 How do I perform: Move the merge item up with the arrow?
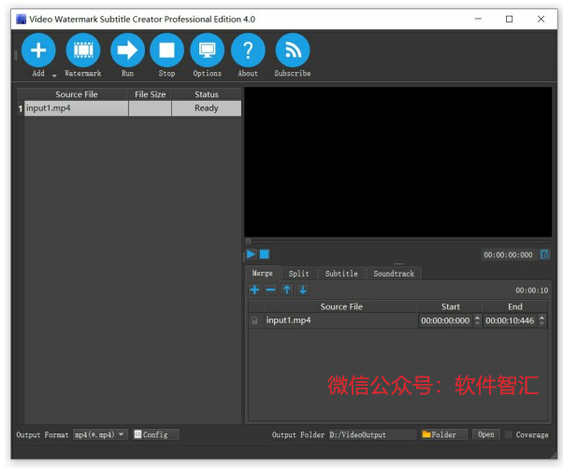click(287, 290)
